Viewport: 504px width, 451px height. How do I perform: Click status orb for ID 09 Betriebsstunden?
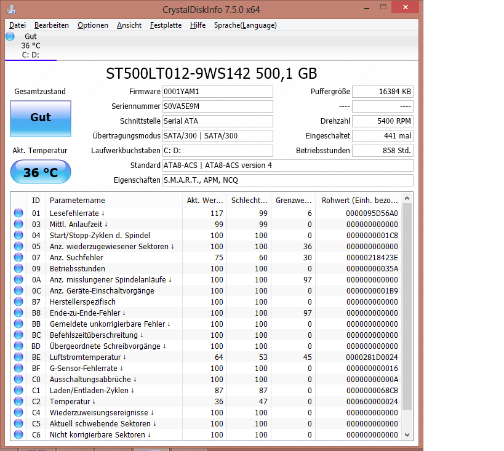[x=18, y=268]
